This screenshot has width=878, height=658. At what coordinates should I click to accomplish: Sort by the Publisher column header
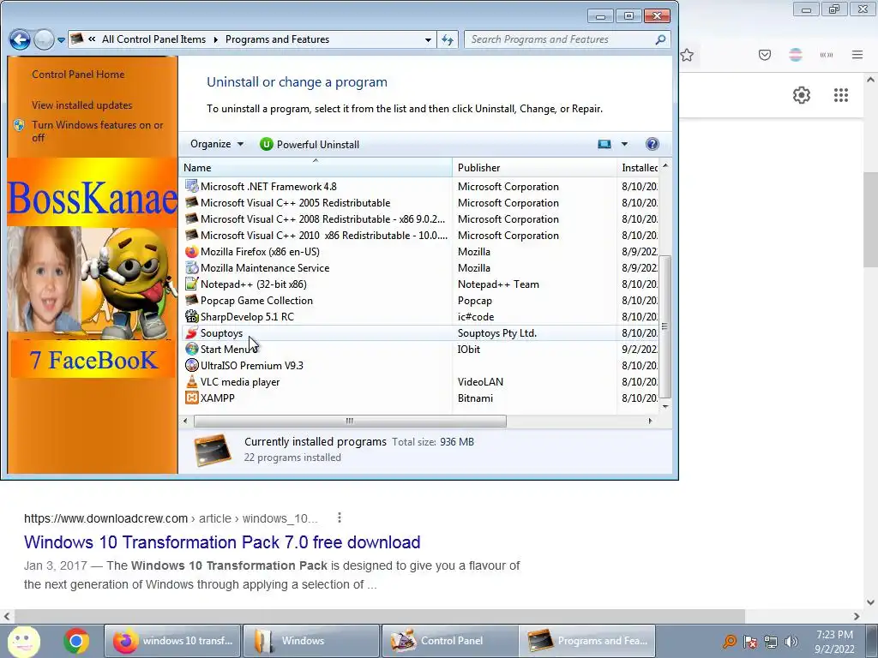[x=534, y=168]
